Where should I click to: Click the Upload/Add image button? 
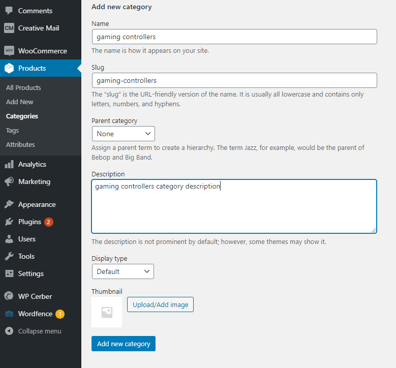tap(160, 304)
